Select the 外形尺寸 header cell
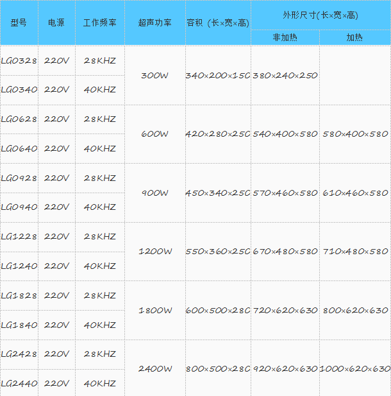Image resolution: width=391 pixels, height=396 pixels. coord(320,14)
